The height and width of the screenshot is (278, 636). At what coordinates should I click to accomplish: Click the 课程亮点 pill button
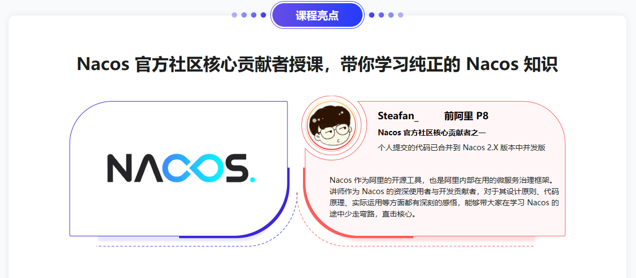coord(317,16)
